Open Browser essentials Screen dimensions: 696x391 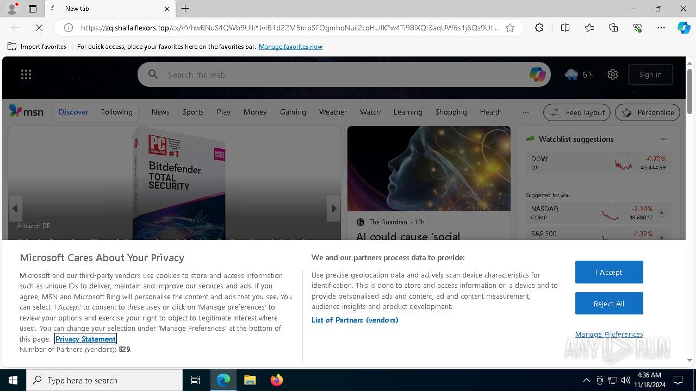(637, 28)
